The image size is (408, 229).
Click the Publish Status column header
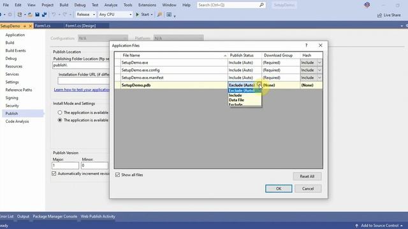pyautogui.click(x=244, y=55)
